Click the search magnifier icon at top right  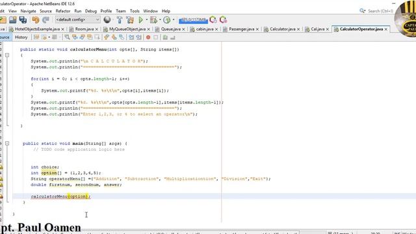pyautogui.click(x=362, y=11)
